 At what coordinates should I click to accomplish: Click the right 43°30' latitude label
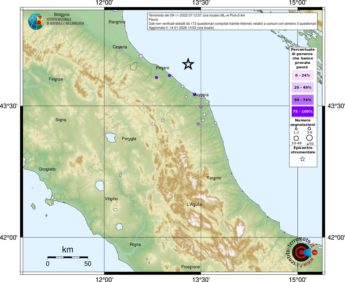336,106
